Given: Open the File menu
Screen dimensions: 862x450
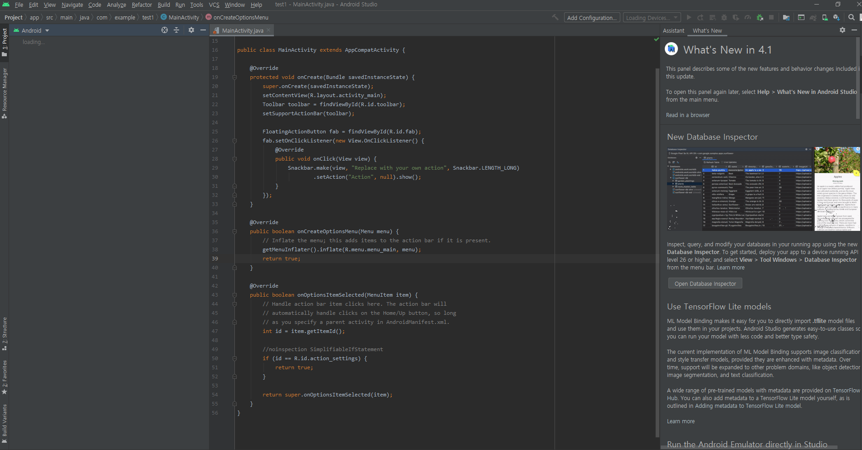Looking at the screenshot, I should [x=19, y=5].
